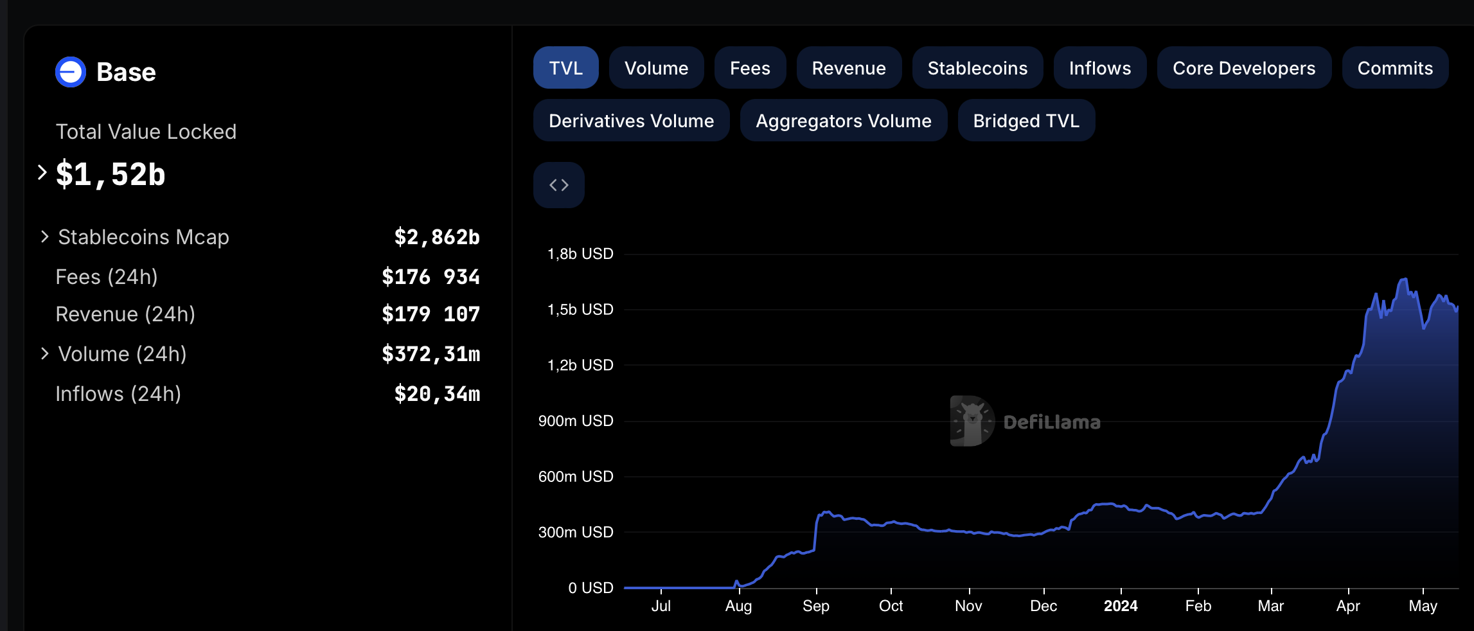Expand the Total Value Locked breakdown

42,173
